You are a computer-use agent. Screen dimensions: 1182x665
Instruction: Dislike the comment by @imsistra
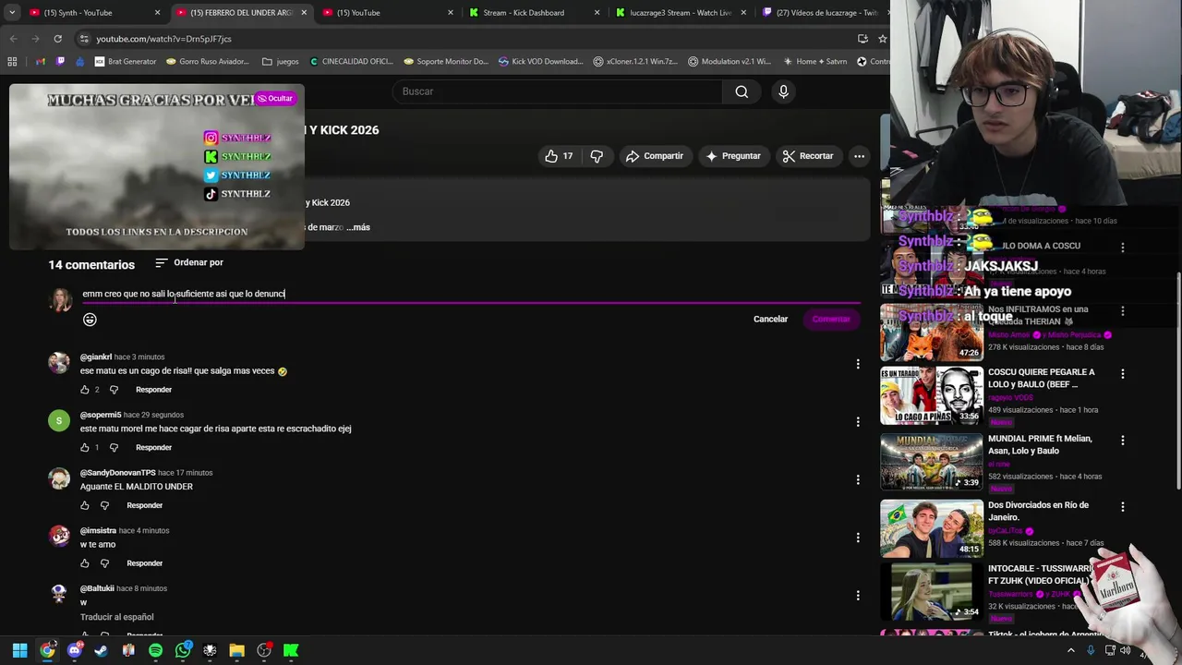[x=104, y=563]
